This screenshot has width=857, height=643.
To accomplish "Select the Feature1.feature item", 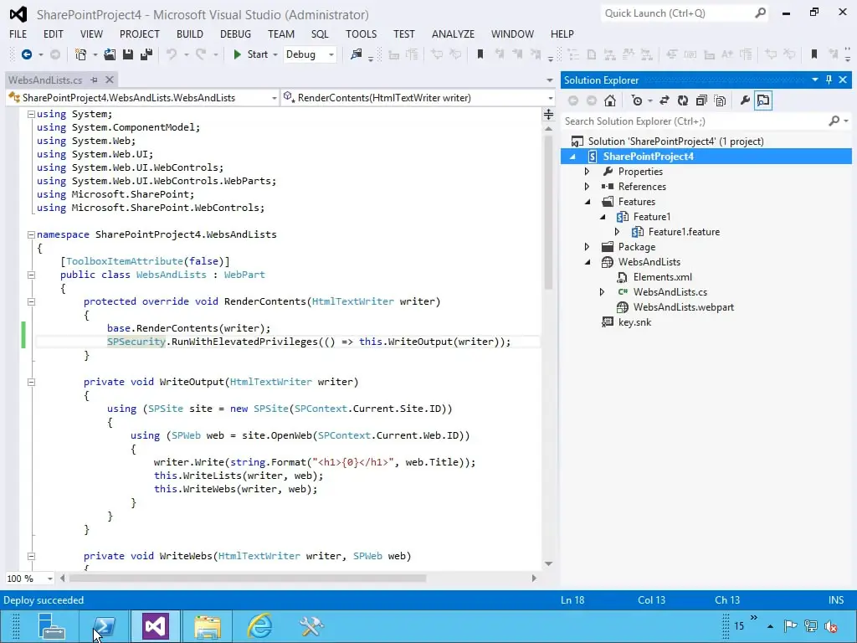I will [x=684, y=232].
